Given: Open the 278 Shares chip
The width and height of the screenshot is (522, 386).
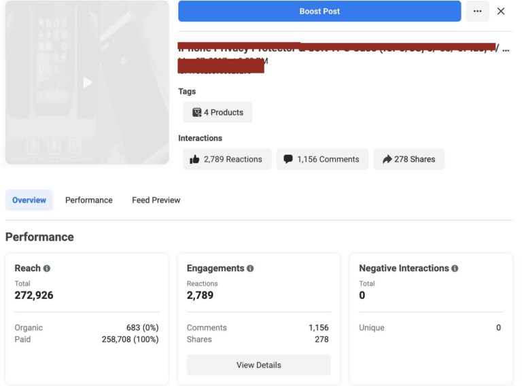Looking at the screenshot, I should 409,159.
